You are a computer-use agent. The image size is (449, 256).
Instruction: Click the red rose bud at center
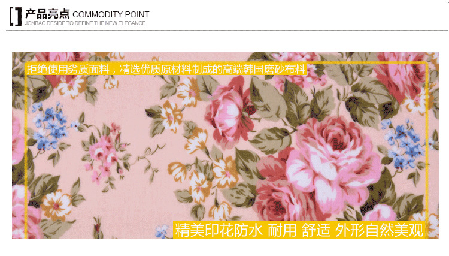point(229,110)
